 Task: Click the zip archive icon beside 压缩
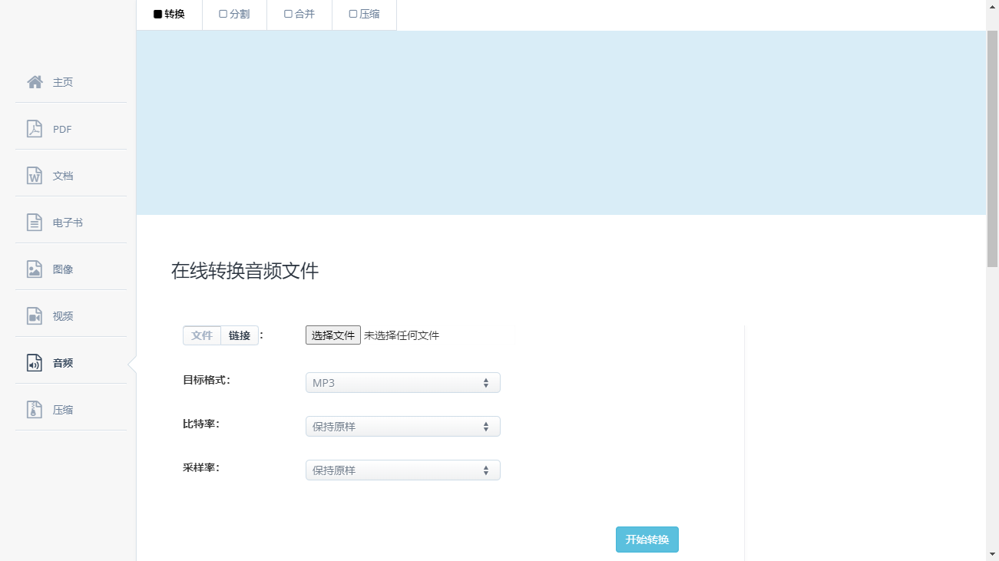35,410
